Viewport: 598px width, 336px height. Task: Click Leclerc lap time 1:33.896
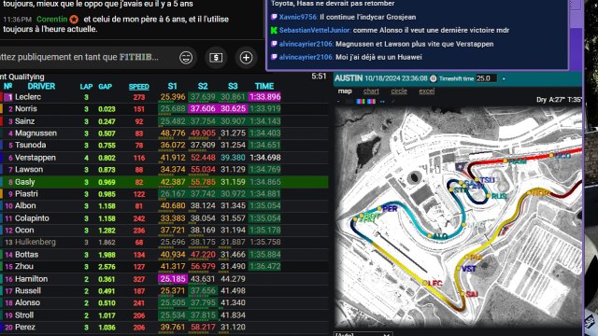(x=264, y=97)
